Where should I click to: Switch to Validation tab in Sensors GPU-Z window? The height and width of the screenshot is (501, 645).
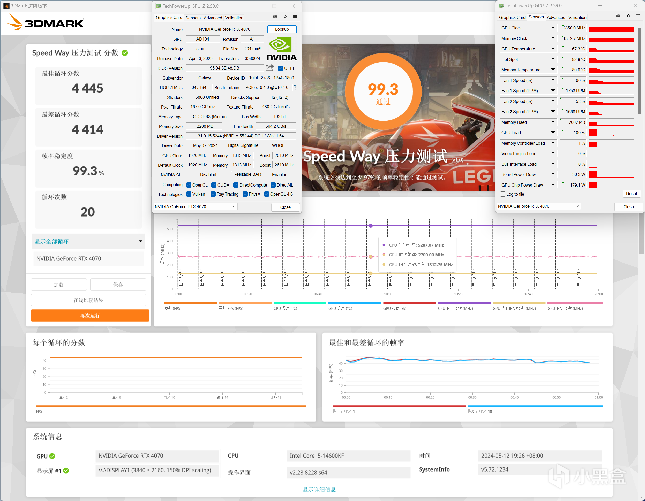(577, 17)
